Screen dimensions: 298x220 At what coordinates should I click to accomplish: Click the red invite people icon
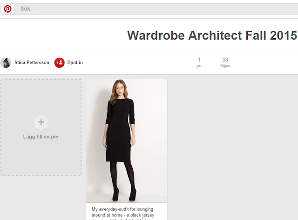point(60,63)
